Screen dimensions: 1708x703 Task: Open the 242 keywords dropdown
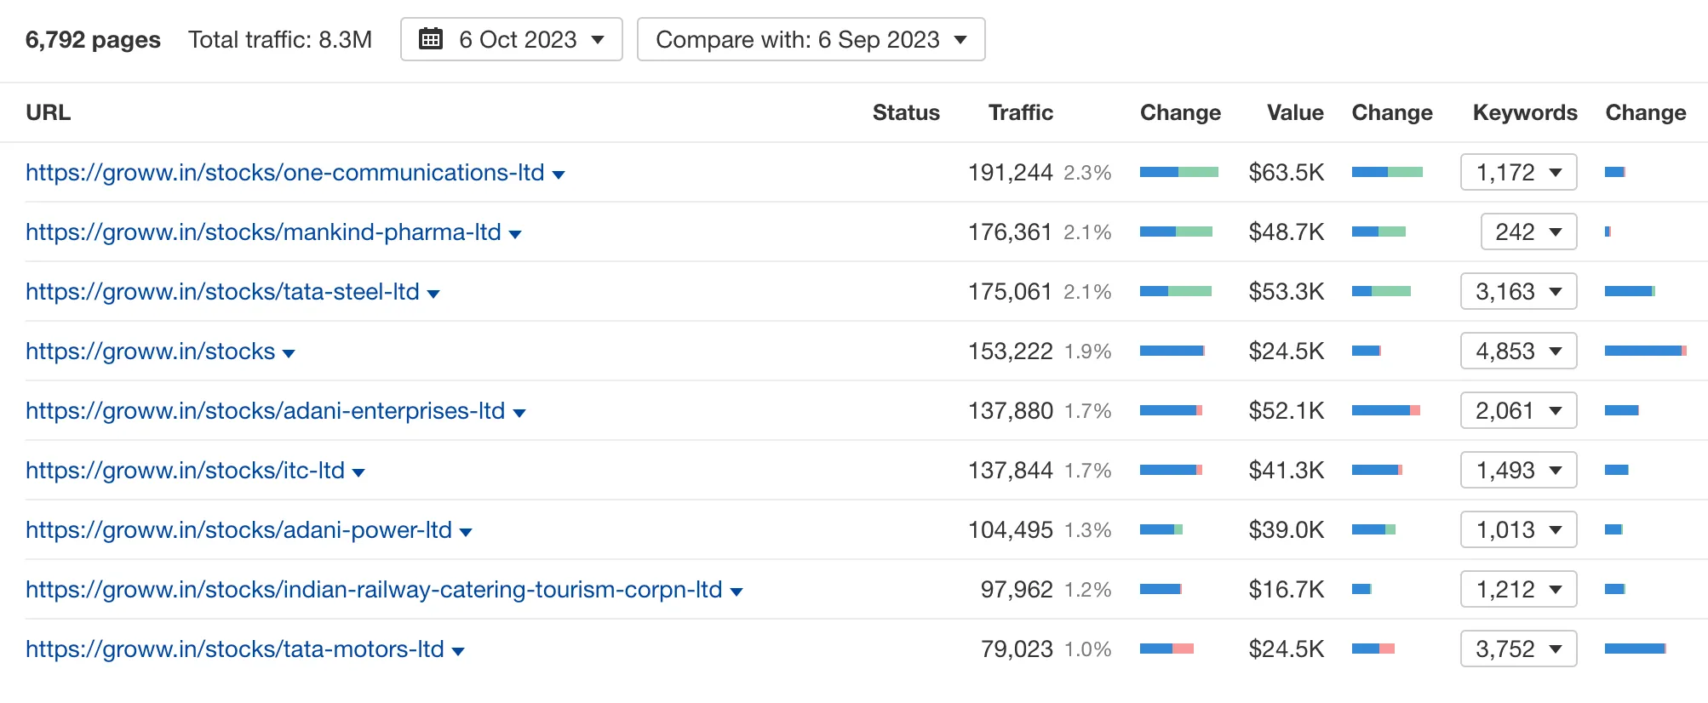(x=1529, y=231)
